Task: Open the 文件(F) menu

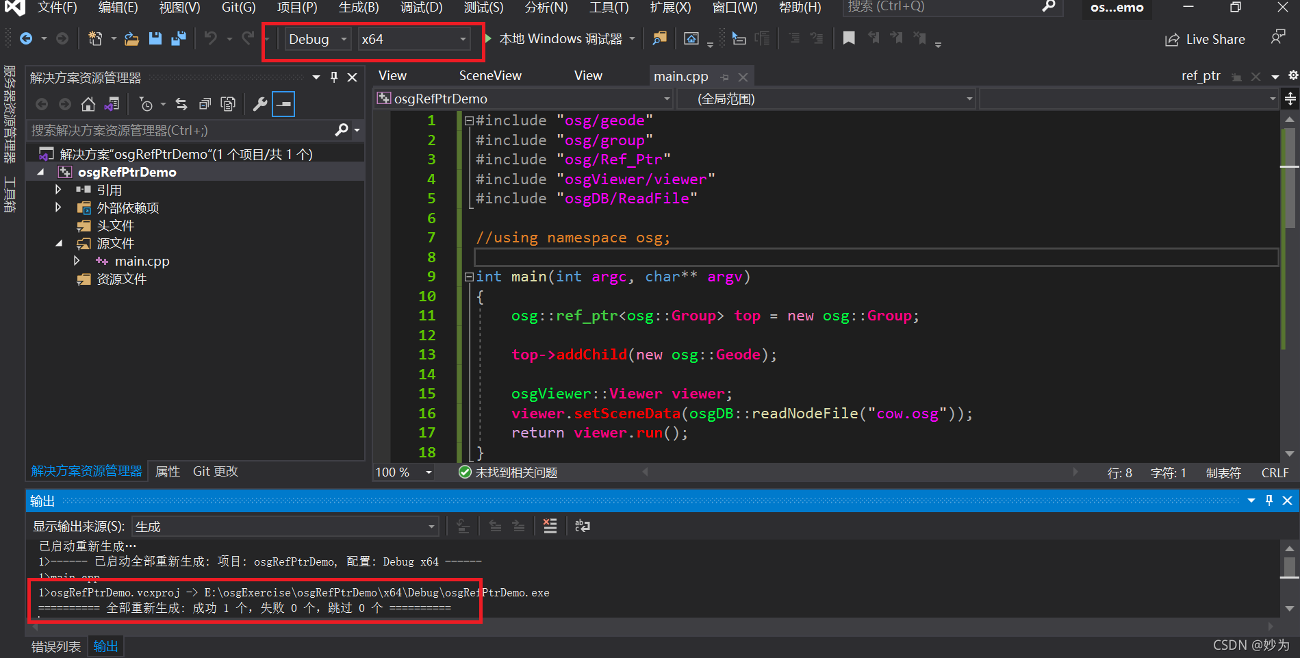Action: click(57, 8)
